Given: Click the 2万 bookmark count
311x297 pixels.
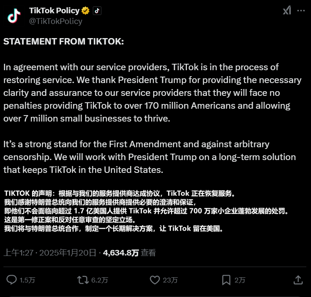Looking at the screenshot, I should click(240, 280).
